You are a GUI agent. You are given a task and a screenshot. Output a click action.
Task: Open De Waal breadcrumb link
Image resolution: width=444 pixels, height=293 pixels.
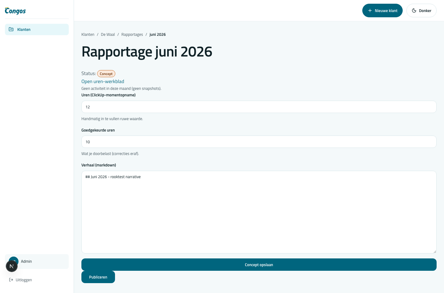click(108, 35)
